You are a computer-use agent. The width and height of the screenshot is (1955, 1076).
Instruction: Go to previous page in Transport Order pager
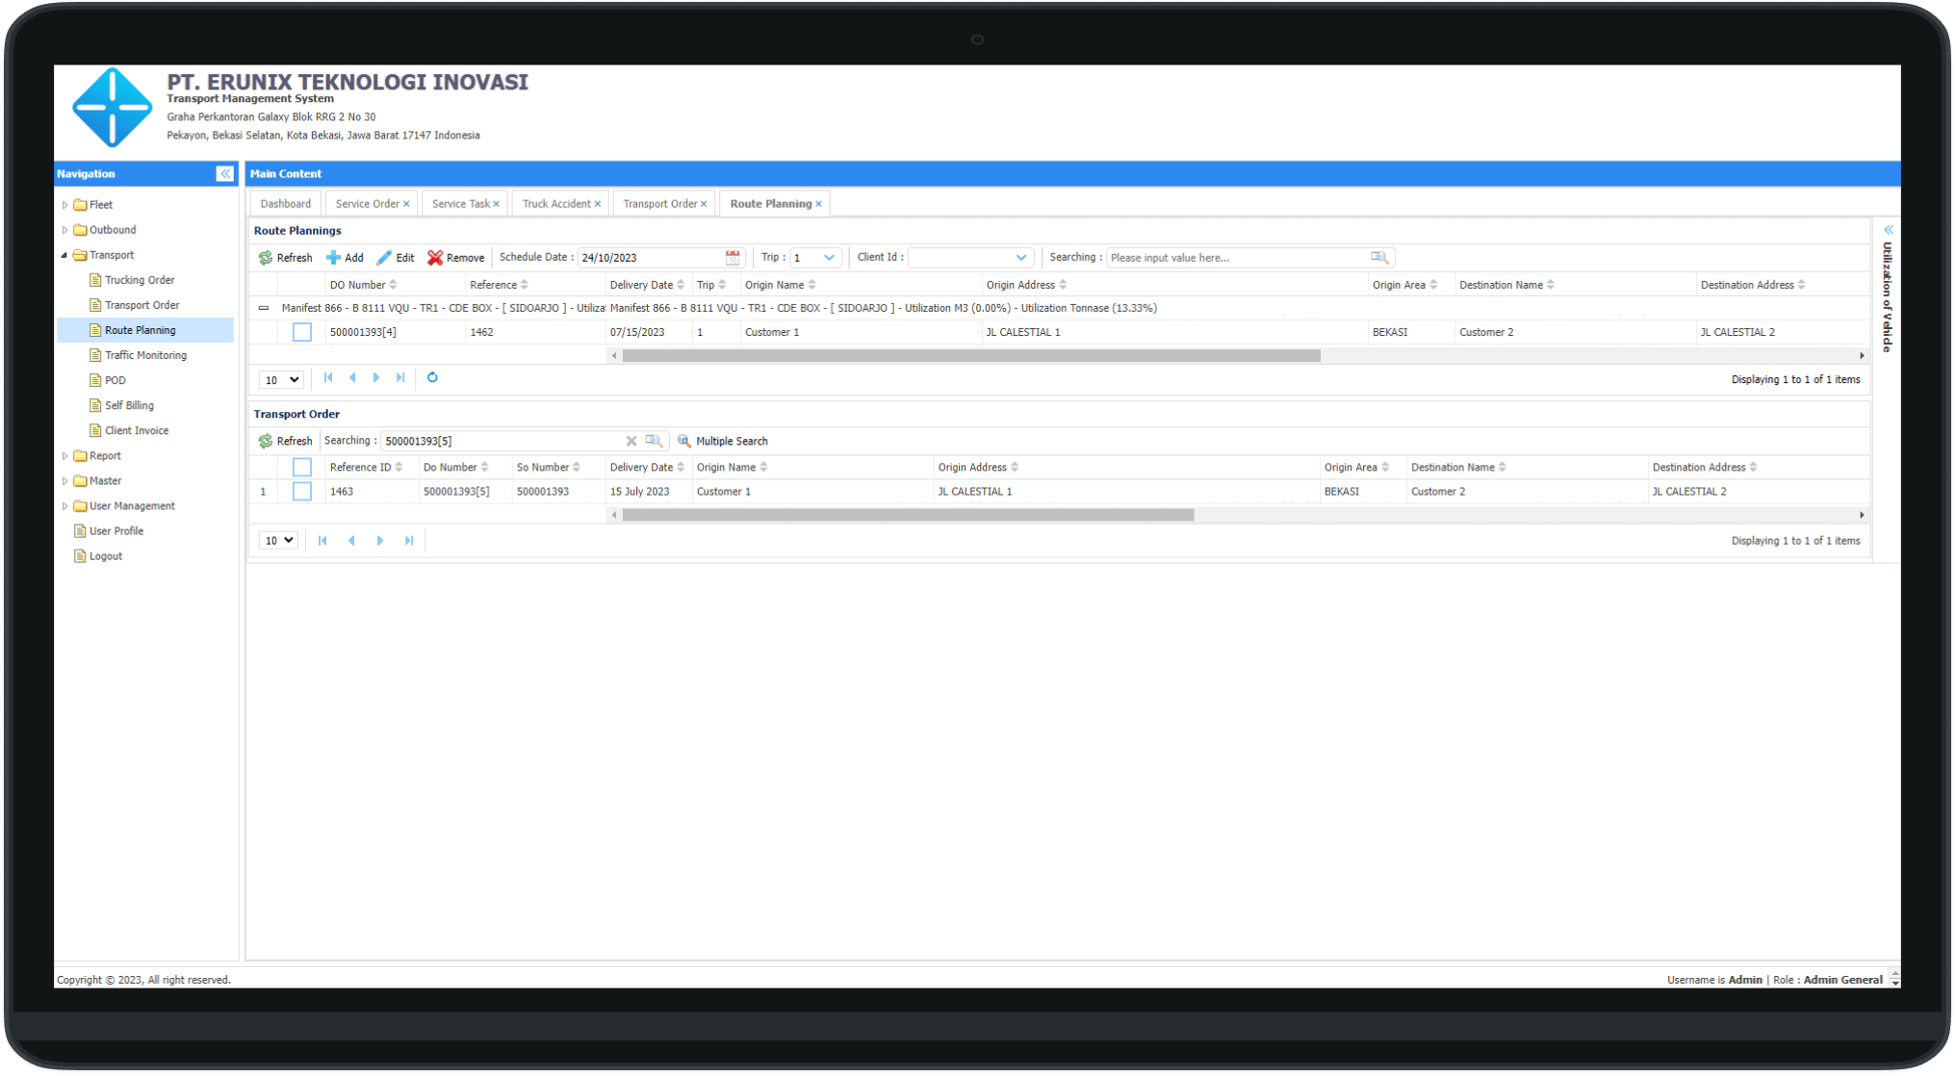coord(351,541)
